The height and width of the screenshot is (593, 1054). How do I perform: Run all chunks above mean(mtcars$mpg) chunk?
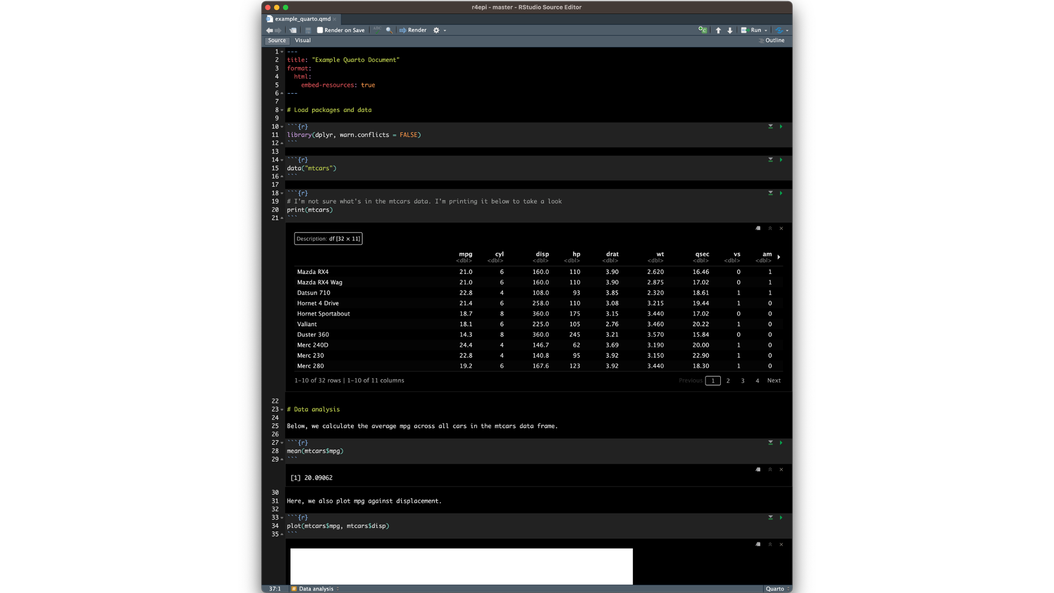point(771,443)
